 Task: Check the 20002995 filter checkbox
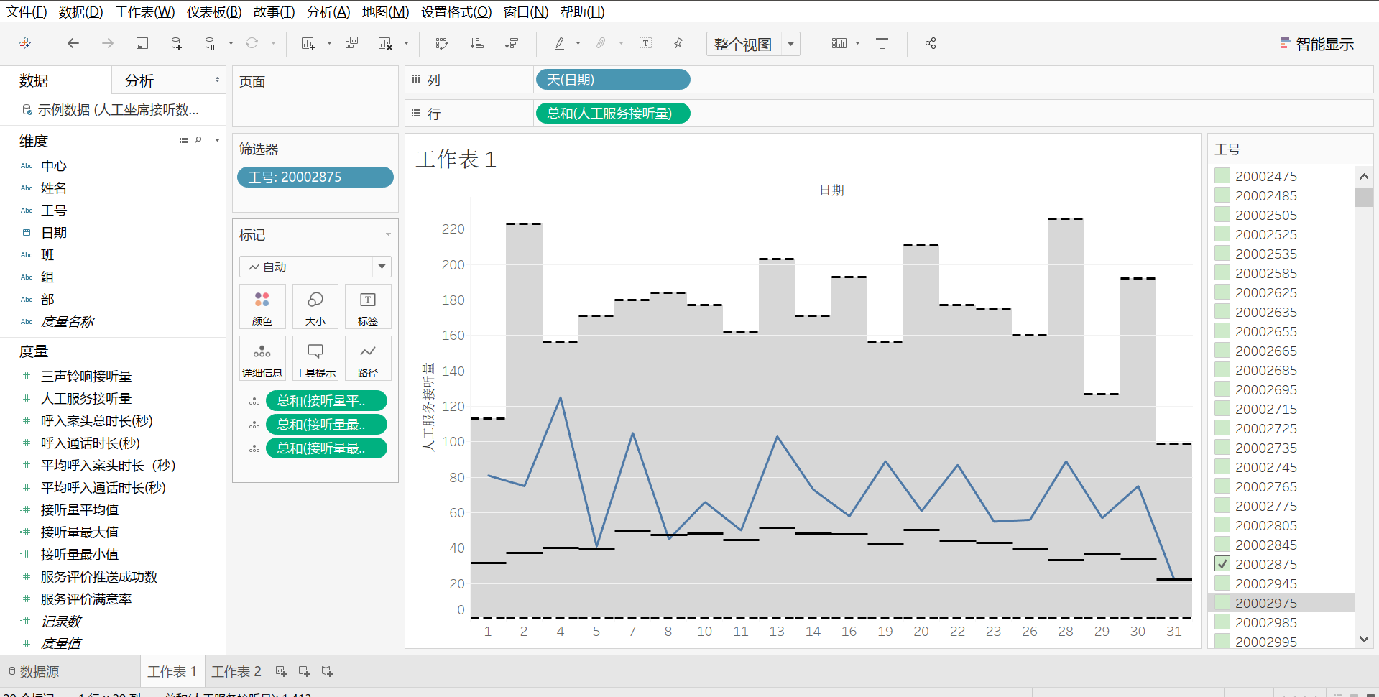click(1222, 641)
